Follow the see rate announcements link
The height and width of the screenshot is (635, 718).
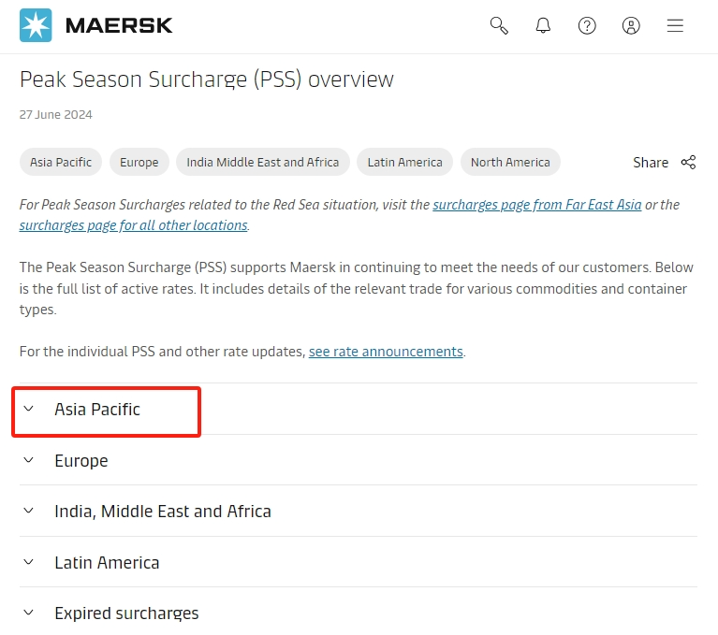click(x=386, y=352)
